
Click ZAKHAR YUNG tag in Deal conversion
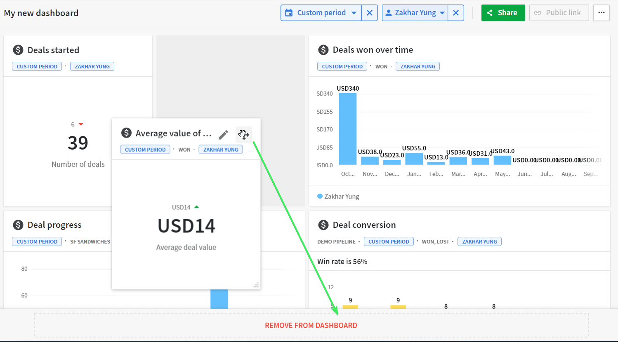[x=479, y=241]
